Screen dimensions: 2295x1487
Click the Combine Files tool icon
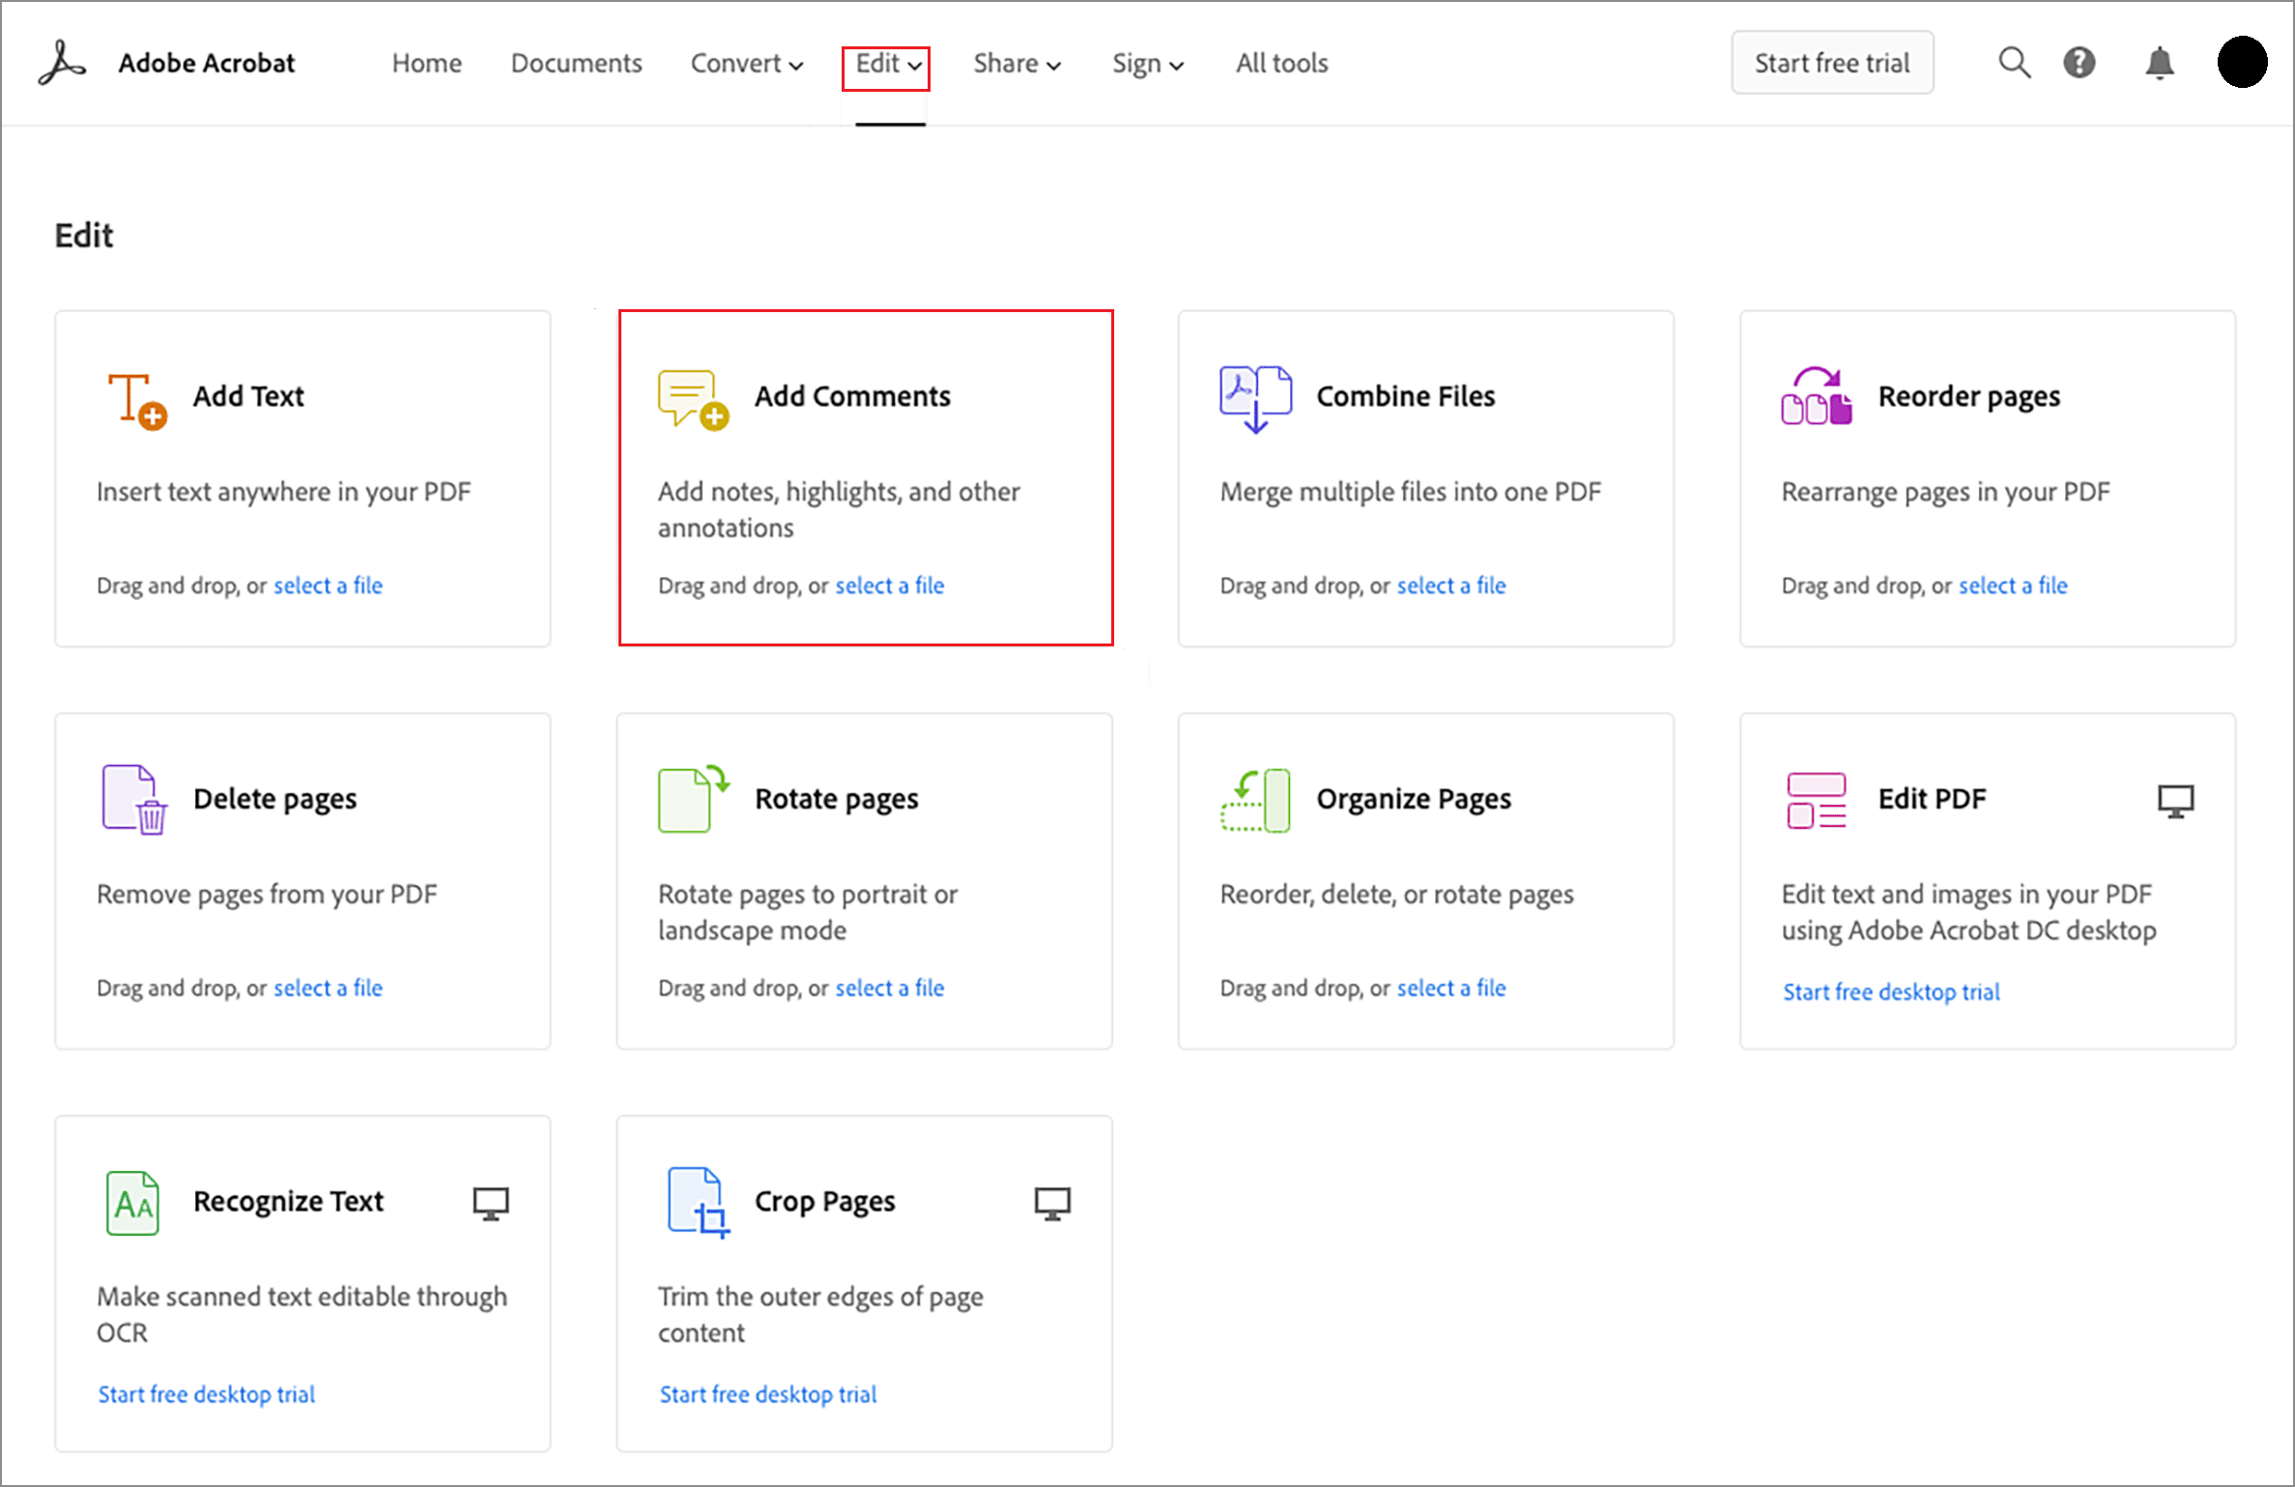[x=1253, y=396]
